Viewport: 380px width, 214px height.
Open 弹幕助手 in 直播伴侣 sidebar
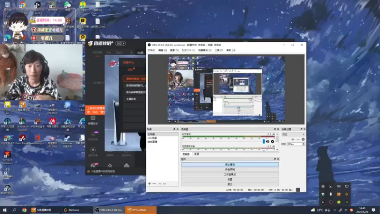(x=93, y=120)
